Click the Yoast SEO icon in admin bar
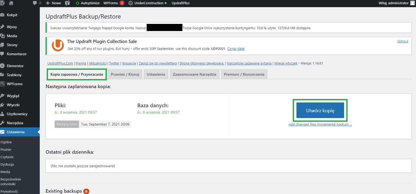 pyautogui.click(x=68, y=3)
